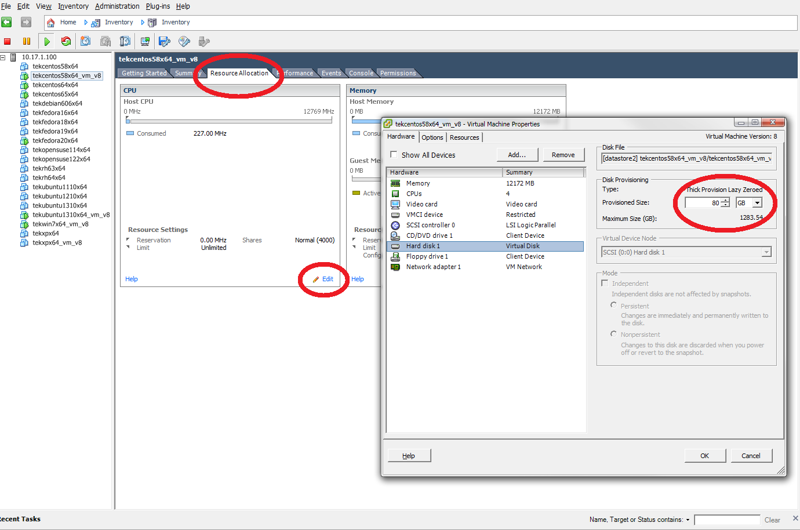The image size is (800, 530).
Task: Select the Video card hardware icon
Action: coord(395,204)
